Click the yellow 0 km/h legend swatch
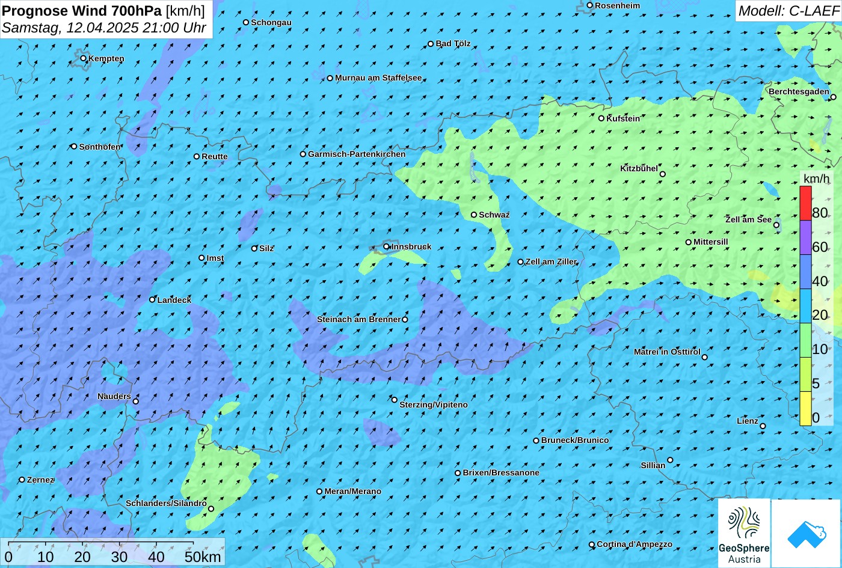Screen dimensions: 842x568 coord(805,409)
